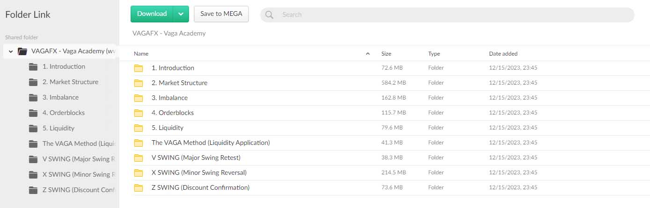Sort by the Name column header
Viewport: 650px width, 208px height.
[x=141, y=54]
